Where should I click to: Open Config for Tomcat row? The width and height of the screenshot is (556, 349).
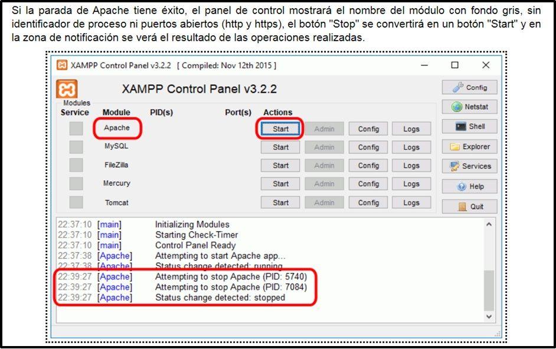point(368,203)
